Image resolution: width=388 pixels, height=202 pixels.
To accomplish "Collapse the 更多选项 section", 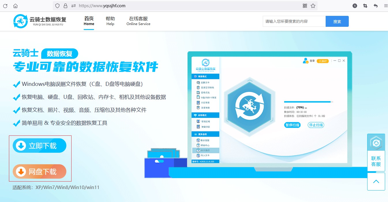I will coord(202,135).
